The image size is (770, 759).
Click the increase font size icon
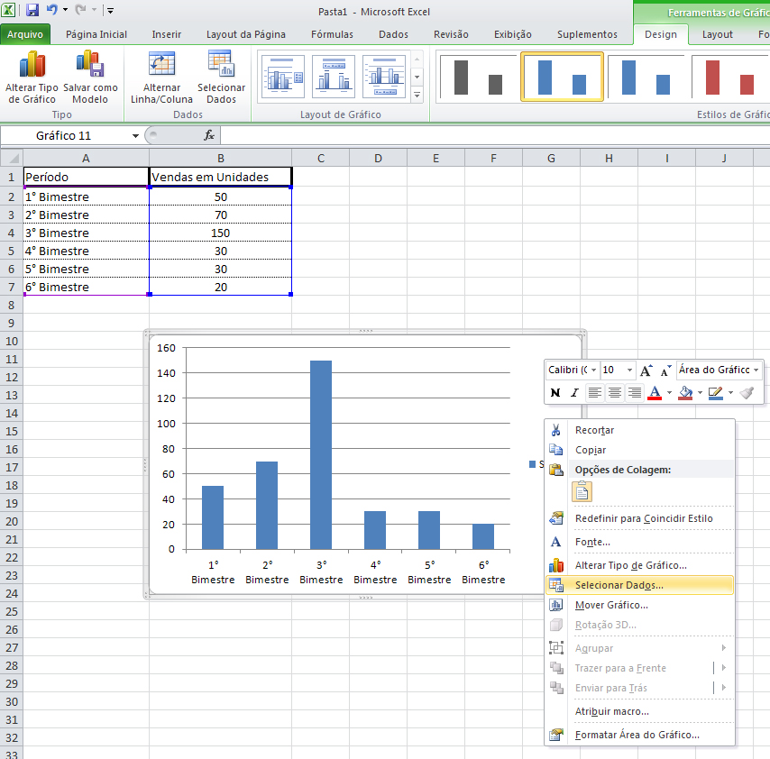pyautogui.click(x=646, y=370)
